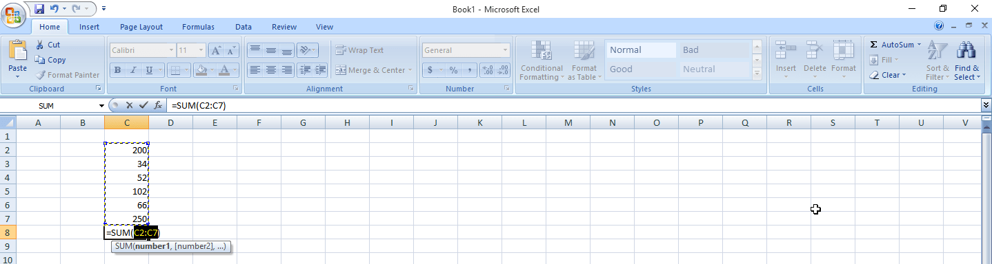The image size is (992, 264).
Task: Open the Clipboard dialog launcher
Action: [x=99, y=89]
